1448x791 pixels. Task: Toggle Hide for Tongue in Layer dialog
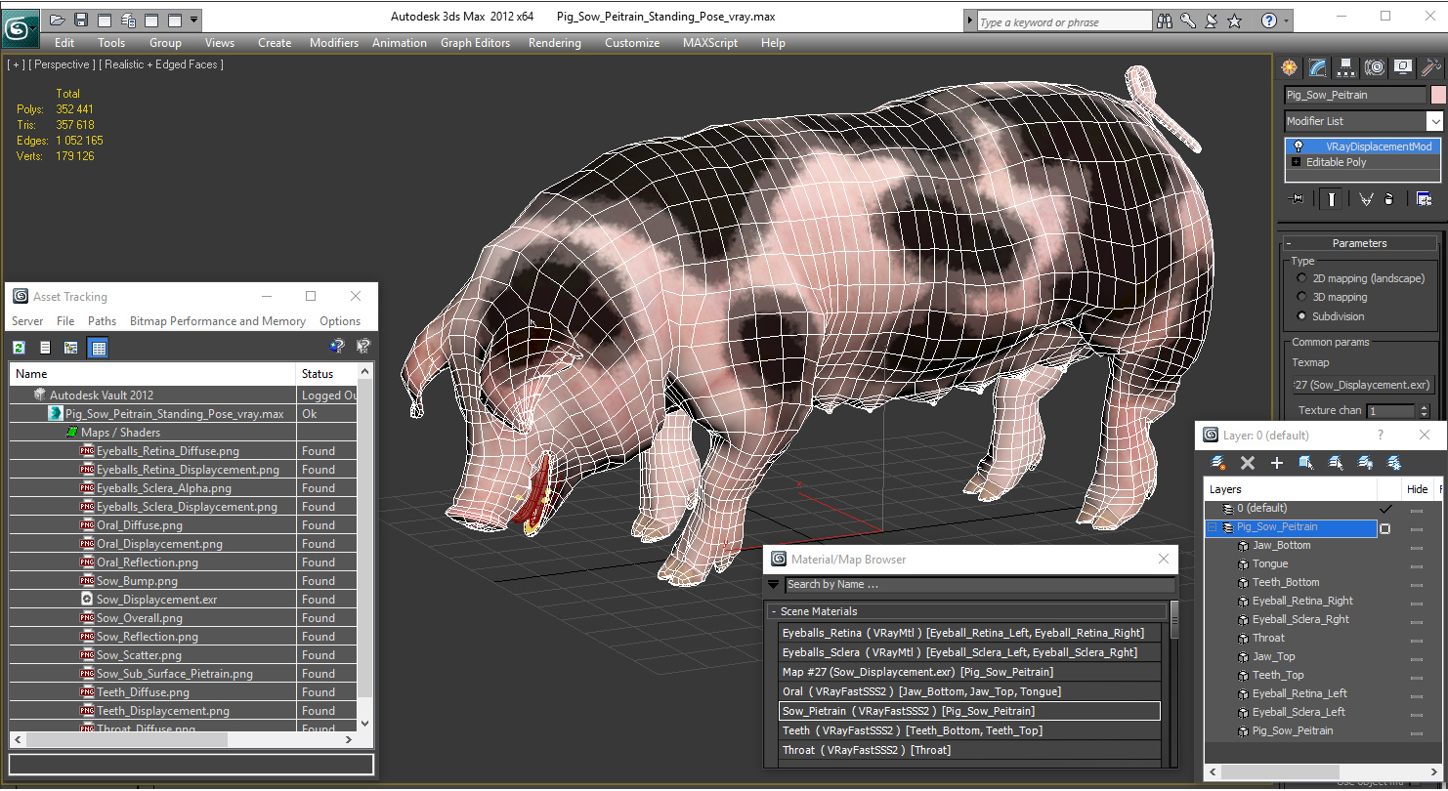tap(1417, 564)
